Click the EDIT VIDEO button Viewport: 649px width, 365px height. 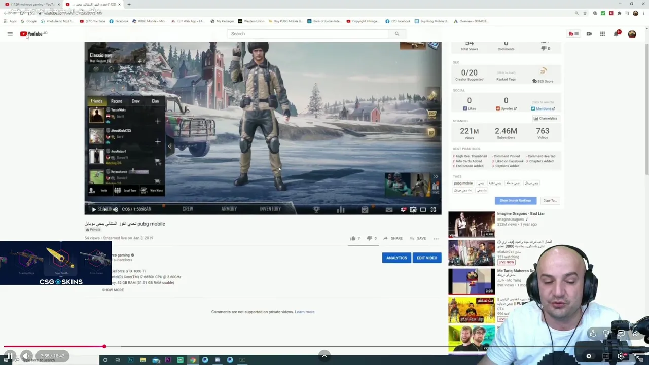pyautogui.click(x=427, y=258)
